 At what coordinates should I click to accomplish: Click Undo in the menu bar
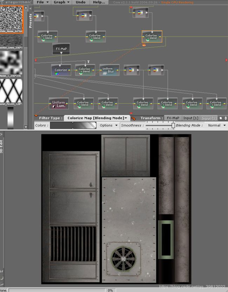[x=81, y=2]
